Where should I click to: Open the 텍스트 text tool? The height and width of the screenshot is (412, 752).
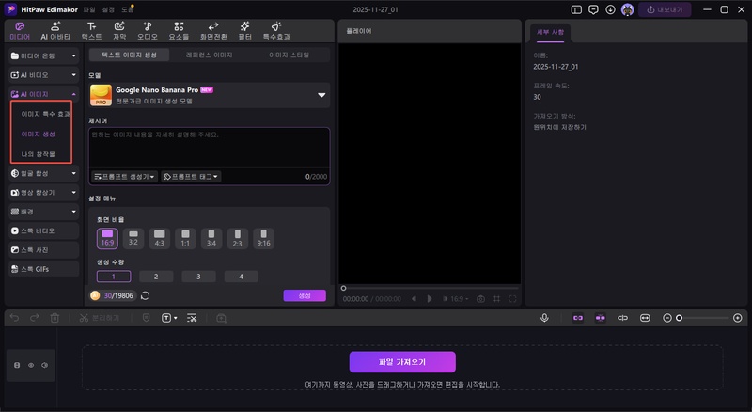[91, 31]
